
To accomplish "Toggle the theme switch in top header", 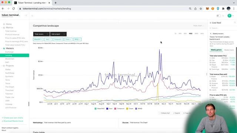I will coord(218,16).
